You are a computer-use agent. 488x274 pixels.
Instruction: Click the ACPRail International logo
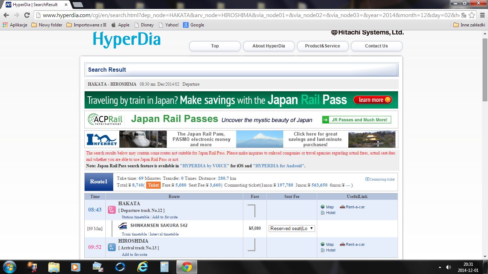pyautogui.click(x=105, y=119)
